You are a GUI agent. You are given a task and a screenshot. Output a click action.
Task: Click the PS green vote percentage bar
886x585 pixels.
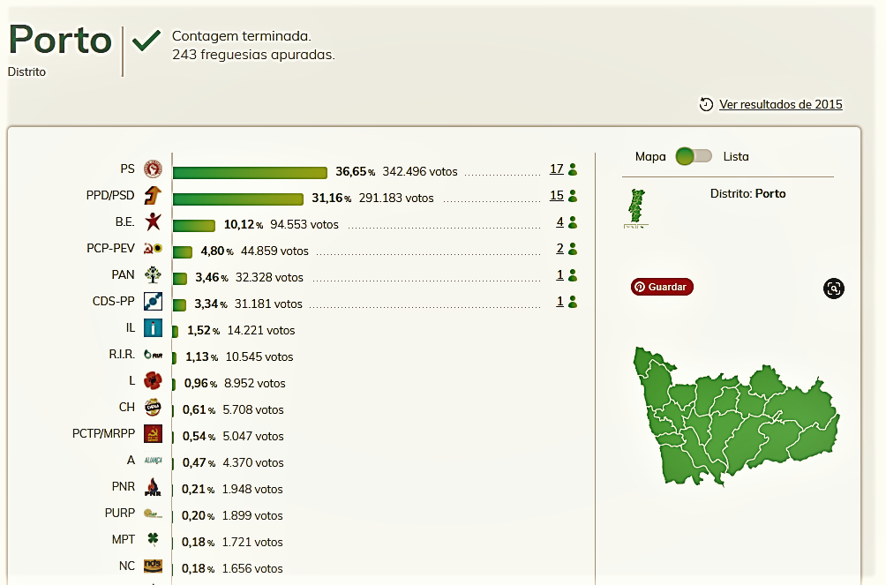pyautogui.click(x=250, y=172)
